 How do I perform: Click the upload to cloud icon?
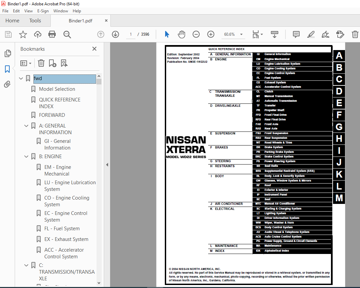tap(38, 34)
